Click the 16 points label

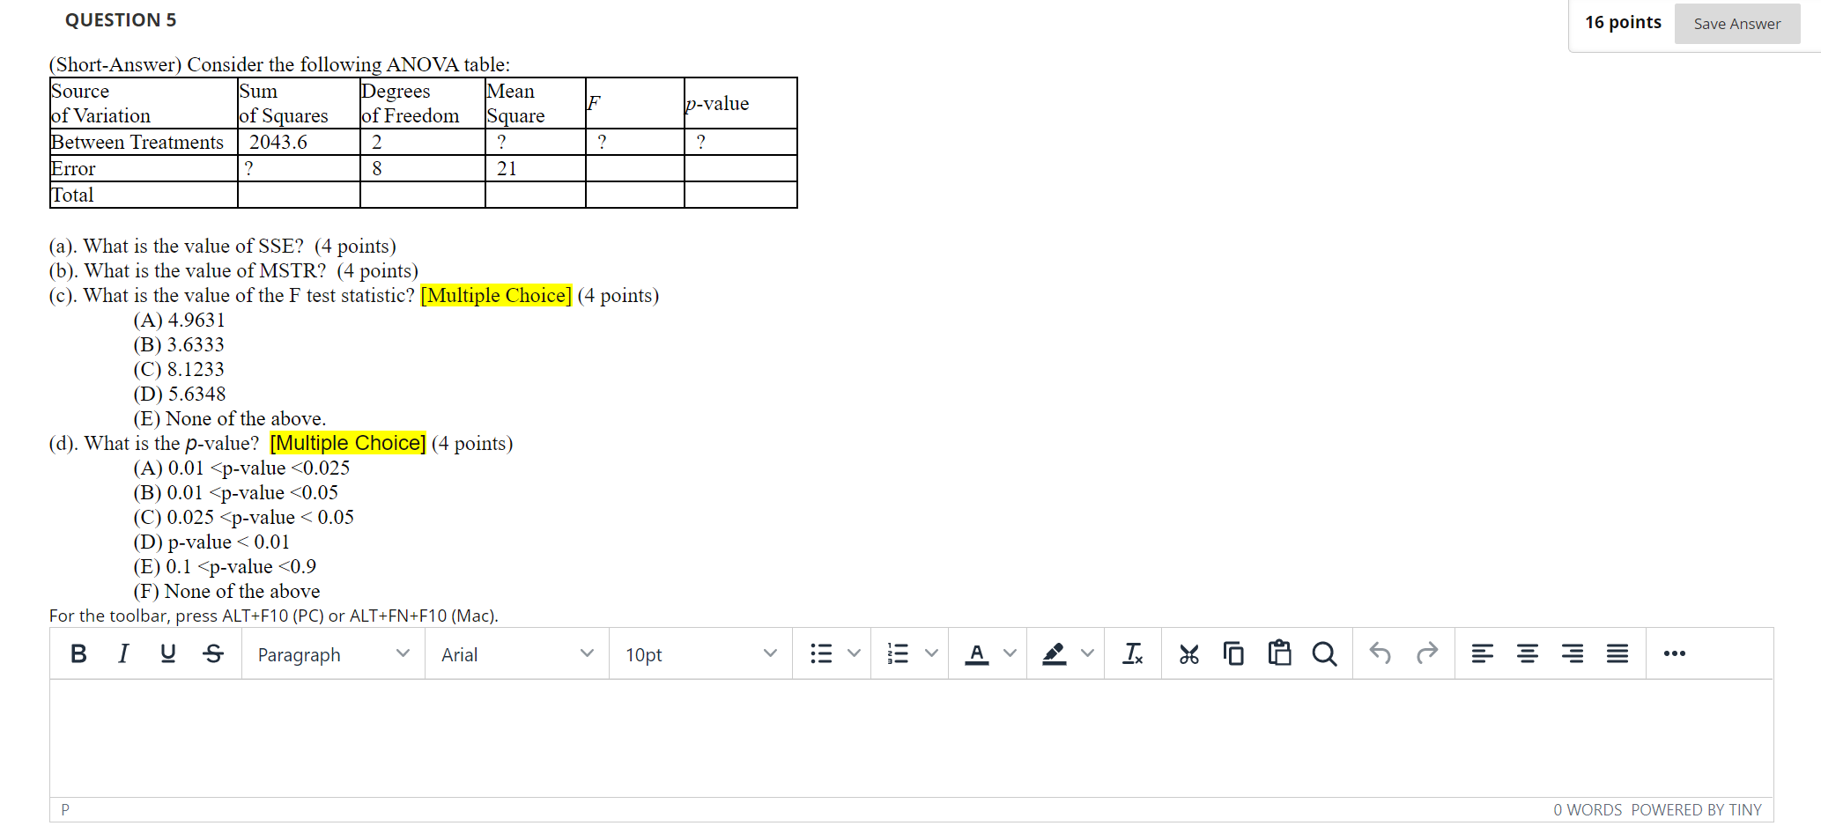(1623, 22)
